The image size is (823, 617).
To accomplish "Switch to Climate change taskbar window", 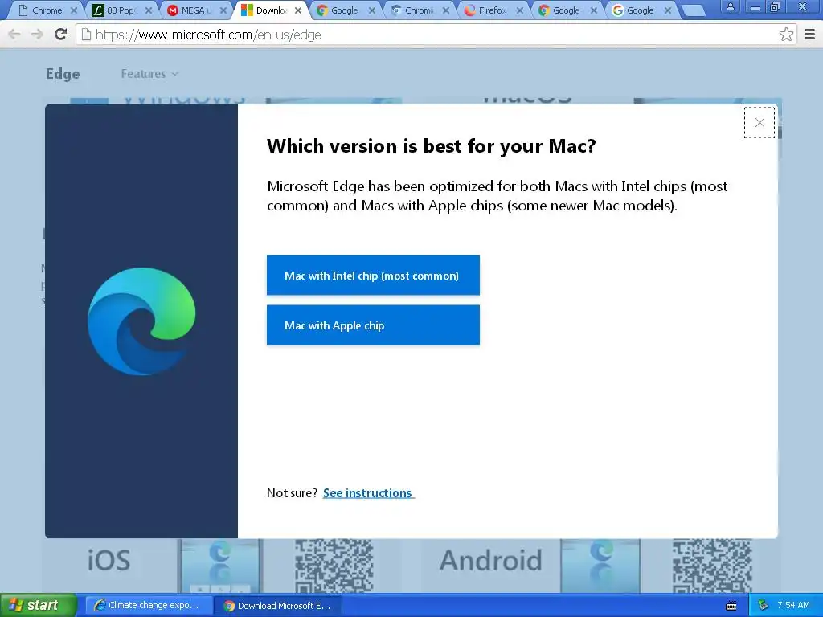I will pyautogui.click(x=149, y=606).
